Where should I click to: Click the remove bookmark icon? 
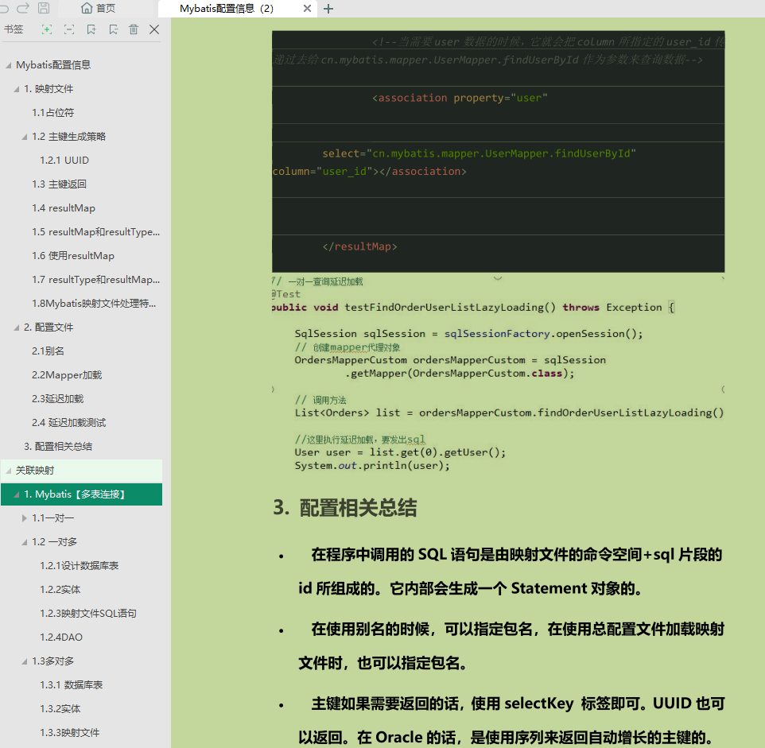tap(114, 29)
